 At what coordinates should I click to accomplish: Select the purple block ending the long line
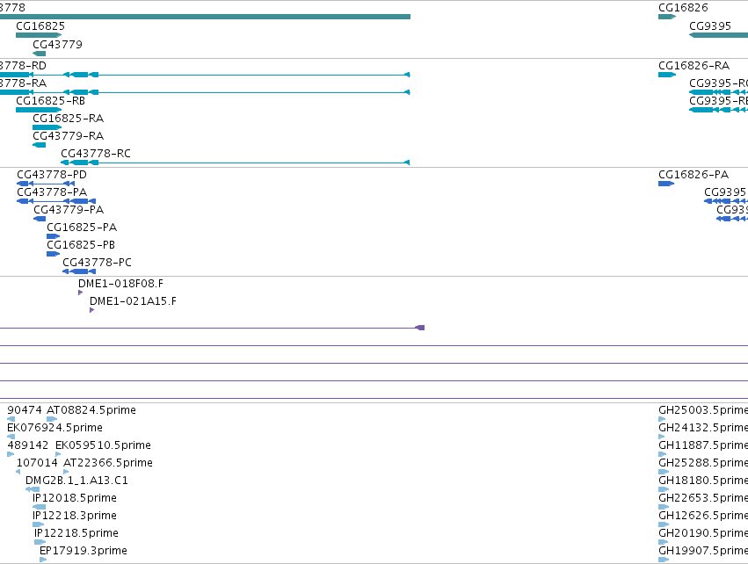420,328
